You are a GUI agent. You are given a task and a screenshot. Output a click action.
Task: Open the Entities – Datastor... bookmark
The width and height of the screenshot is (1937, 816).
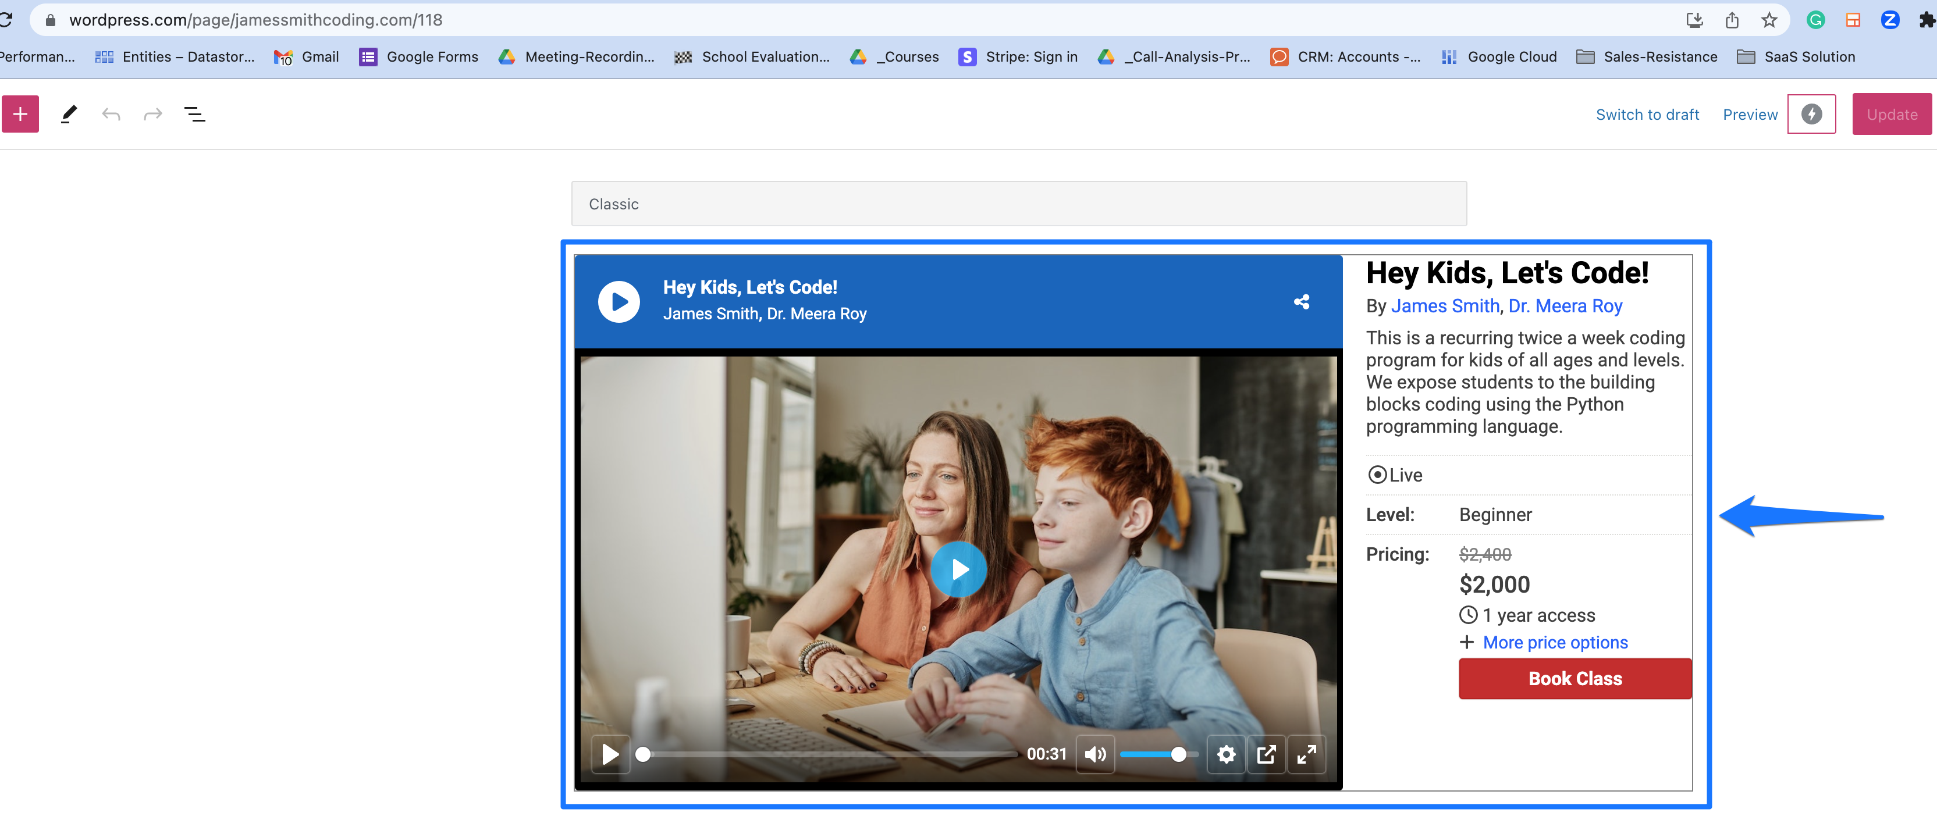pyautogui.click(x=175, y=56)
